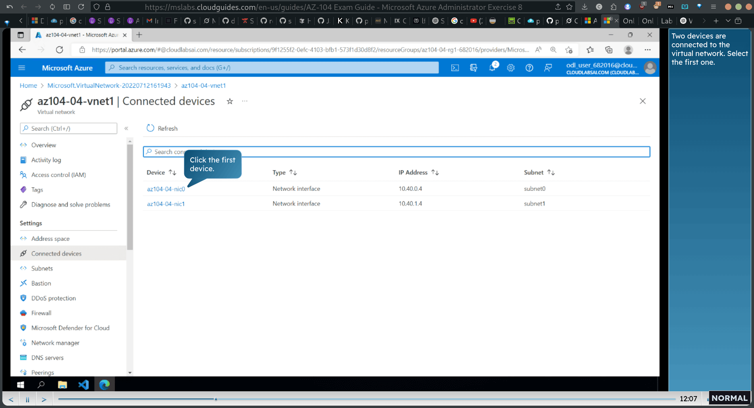Click Edge back arrow in inner browser
The height and width of the screenshot is (408, 754).
click(x=22, y=50)
